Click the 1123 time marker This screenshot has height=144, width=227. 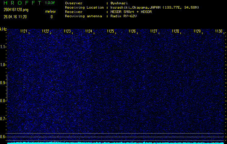click(x=67, y=31)
